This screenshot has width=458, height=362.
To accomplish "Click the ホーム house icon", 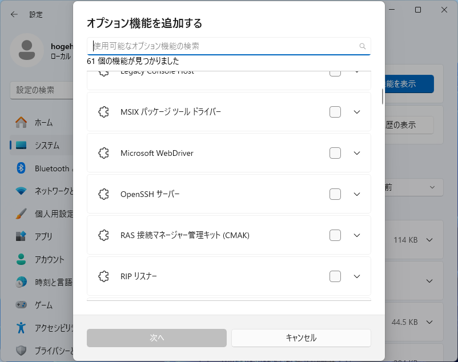I will coord(21,123).
